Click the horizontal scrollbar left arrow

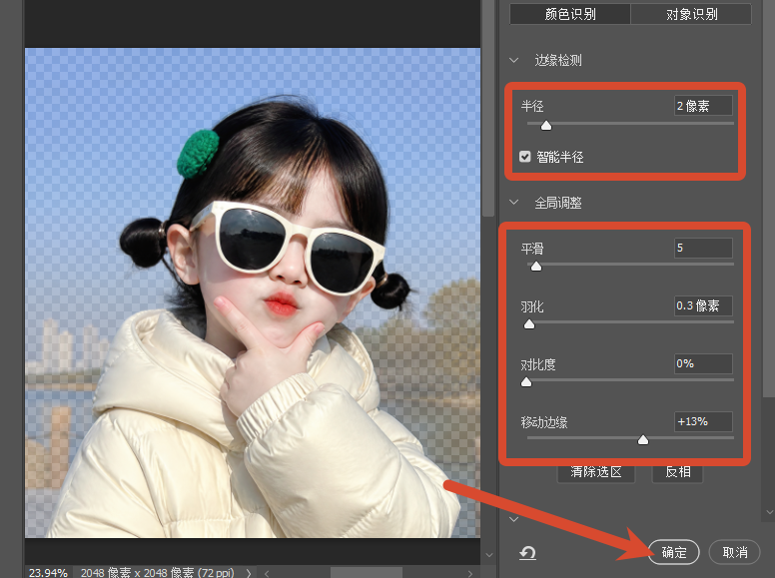[267, 574]
